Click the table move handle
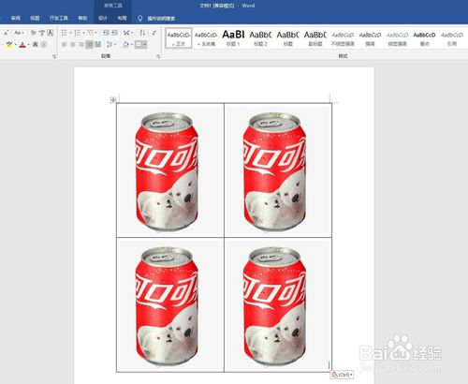The image size is (468, 384). [113, 100]
